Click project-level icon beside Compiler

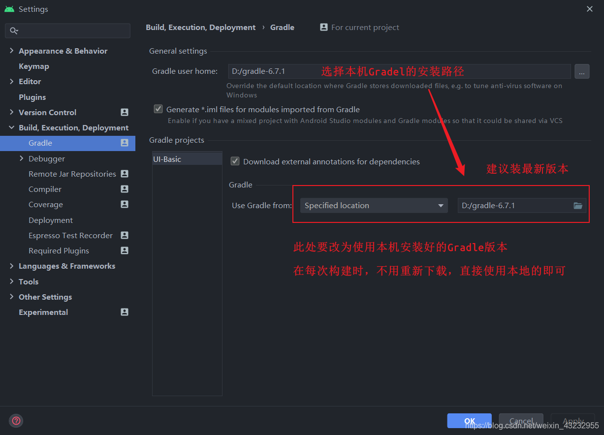click(125, 189)
